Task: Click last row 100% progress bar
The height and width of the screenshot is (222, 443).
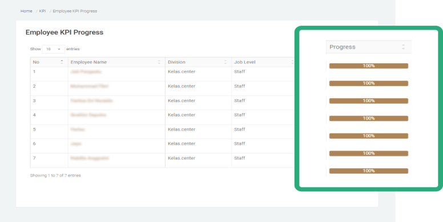Action: tap(369, 171)
